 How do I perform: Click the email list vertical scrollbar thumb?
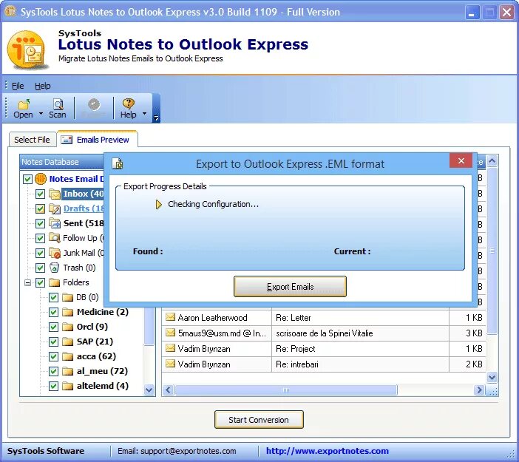(492, 251)
